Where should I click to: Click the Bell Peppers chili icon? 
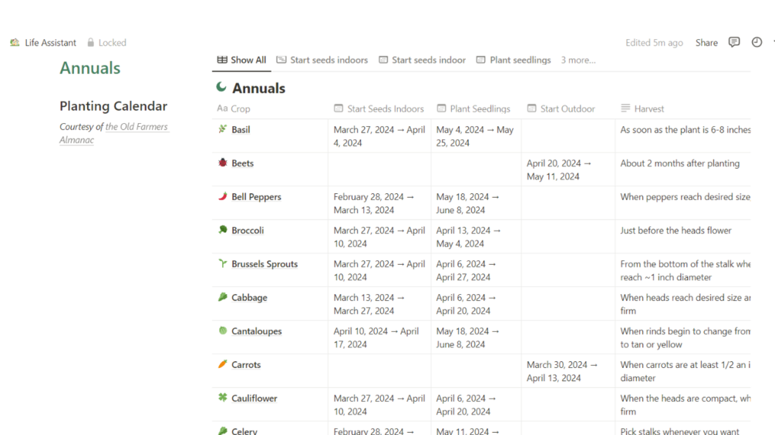[x=223, y=196]
